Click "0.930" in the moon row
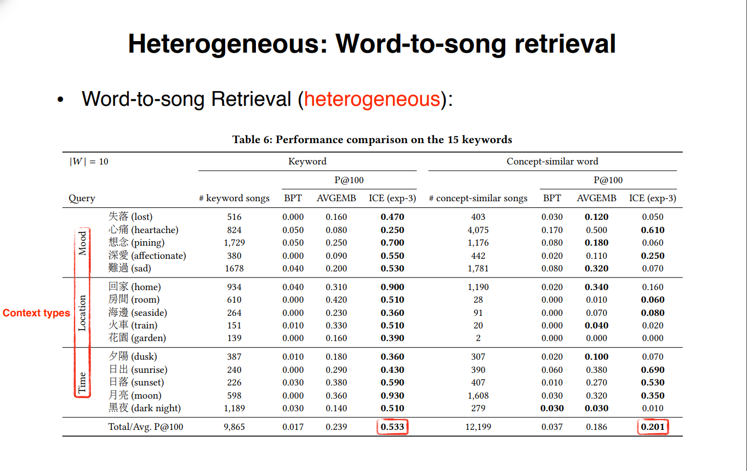This screenshot has height=471, width=747. [392, 395]
